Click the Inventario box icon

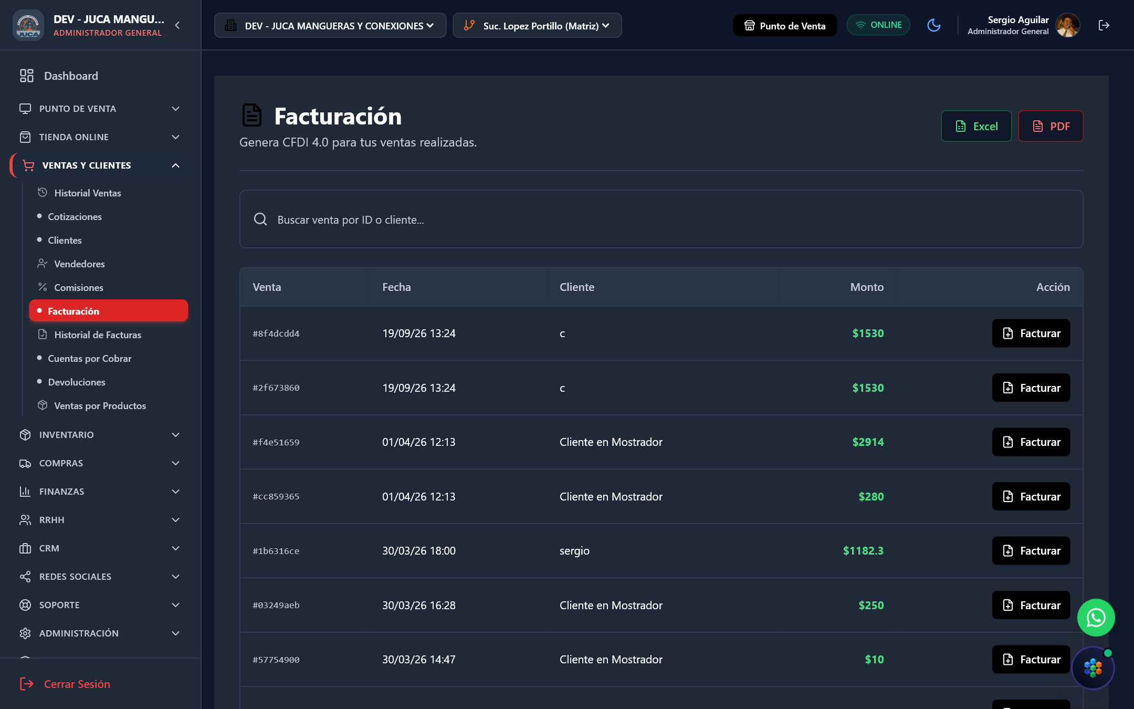point(25,435)
